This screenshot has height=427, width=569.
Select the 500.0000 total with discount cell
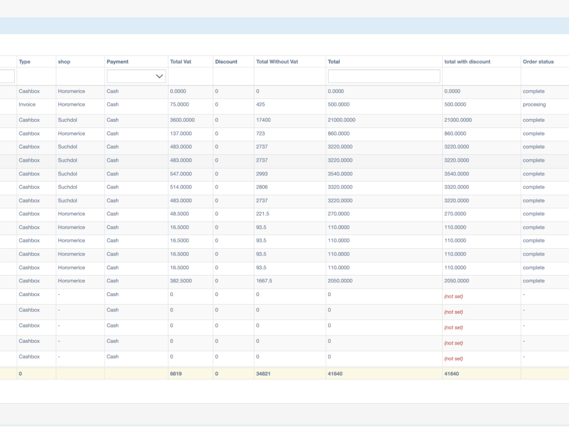[x=455, y=105]
